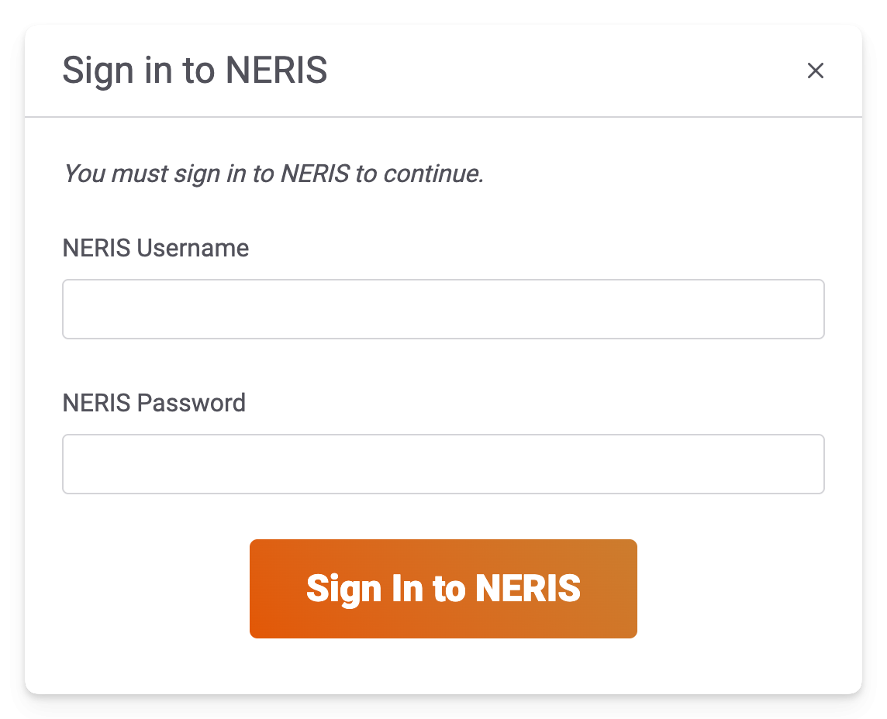Click the word Username above first field
Screen dimensions: 887x719
click(x=192, y=248)
